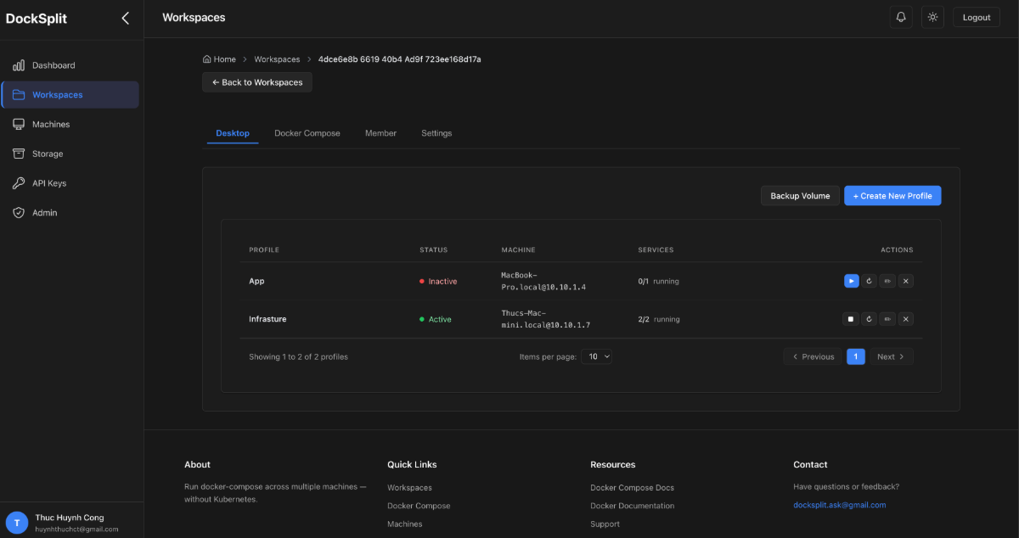This screenshot has height=538, width=1019.
Task: Open the Settings tab
Action: coord(436,133)
